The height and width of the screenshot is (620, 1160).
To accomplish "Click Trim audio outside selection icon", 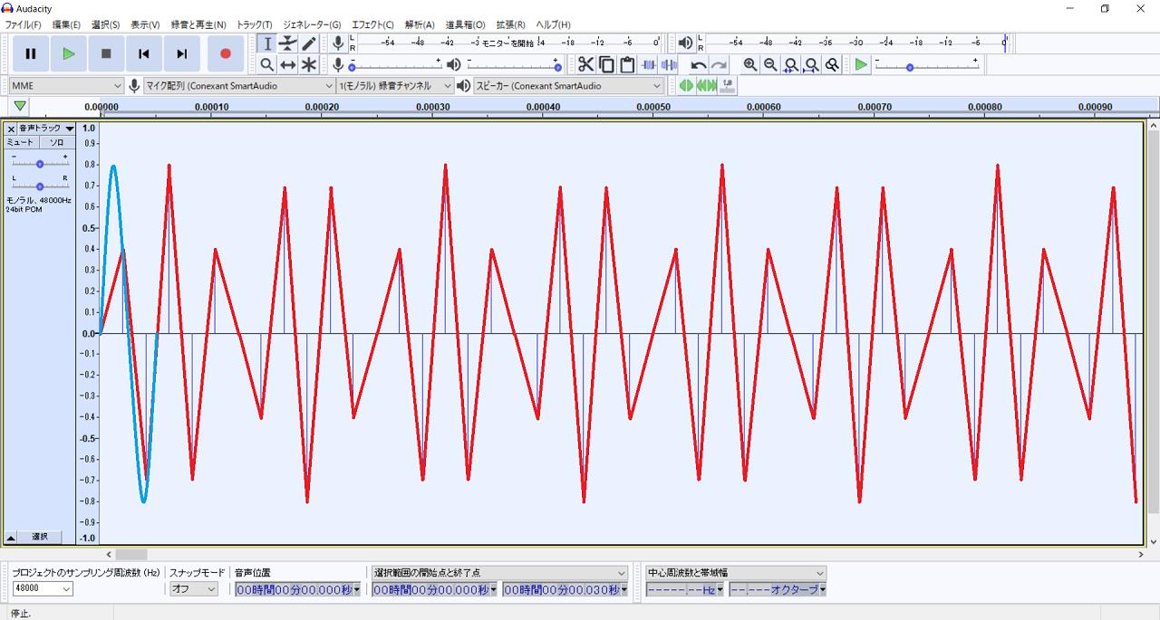I will click(x=649, y=64).
